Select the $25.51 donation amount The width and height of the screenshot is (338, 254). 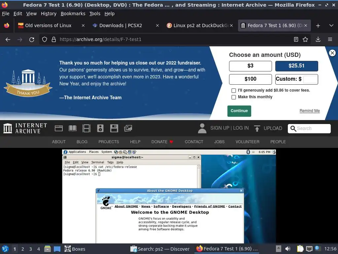(x=296, y=66)
